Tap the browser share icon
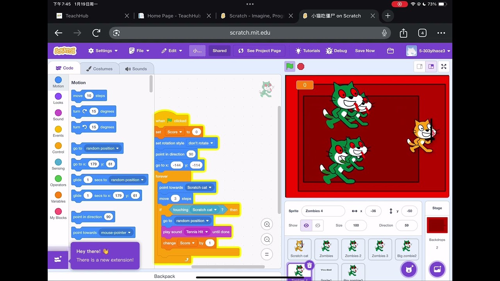Image resolution: width=500 pixels, height=281 pixels. [404, 33]
